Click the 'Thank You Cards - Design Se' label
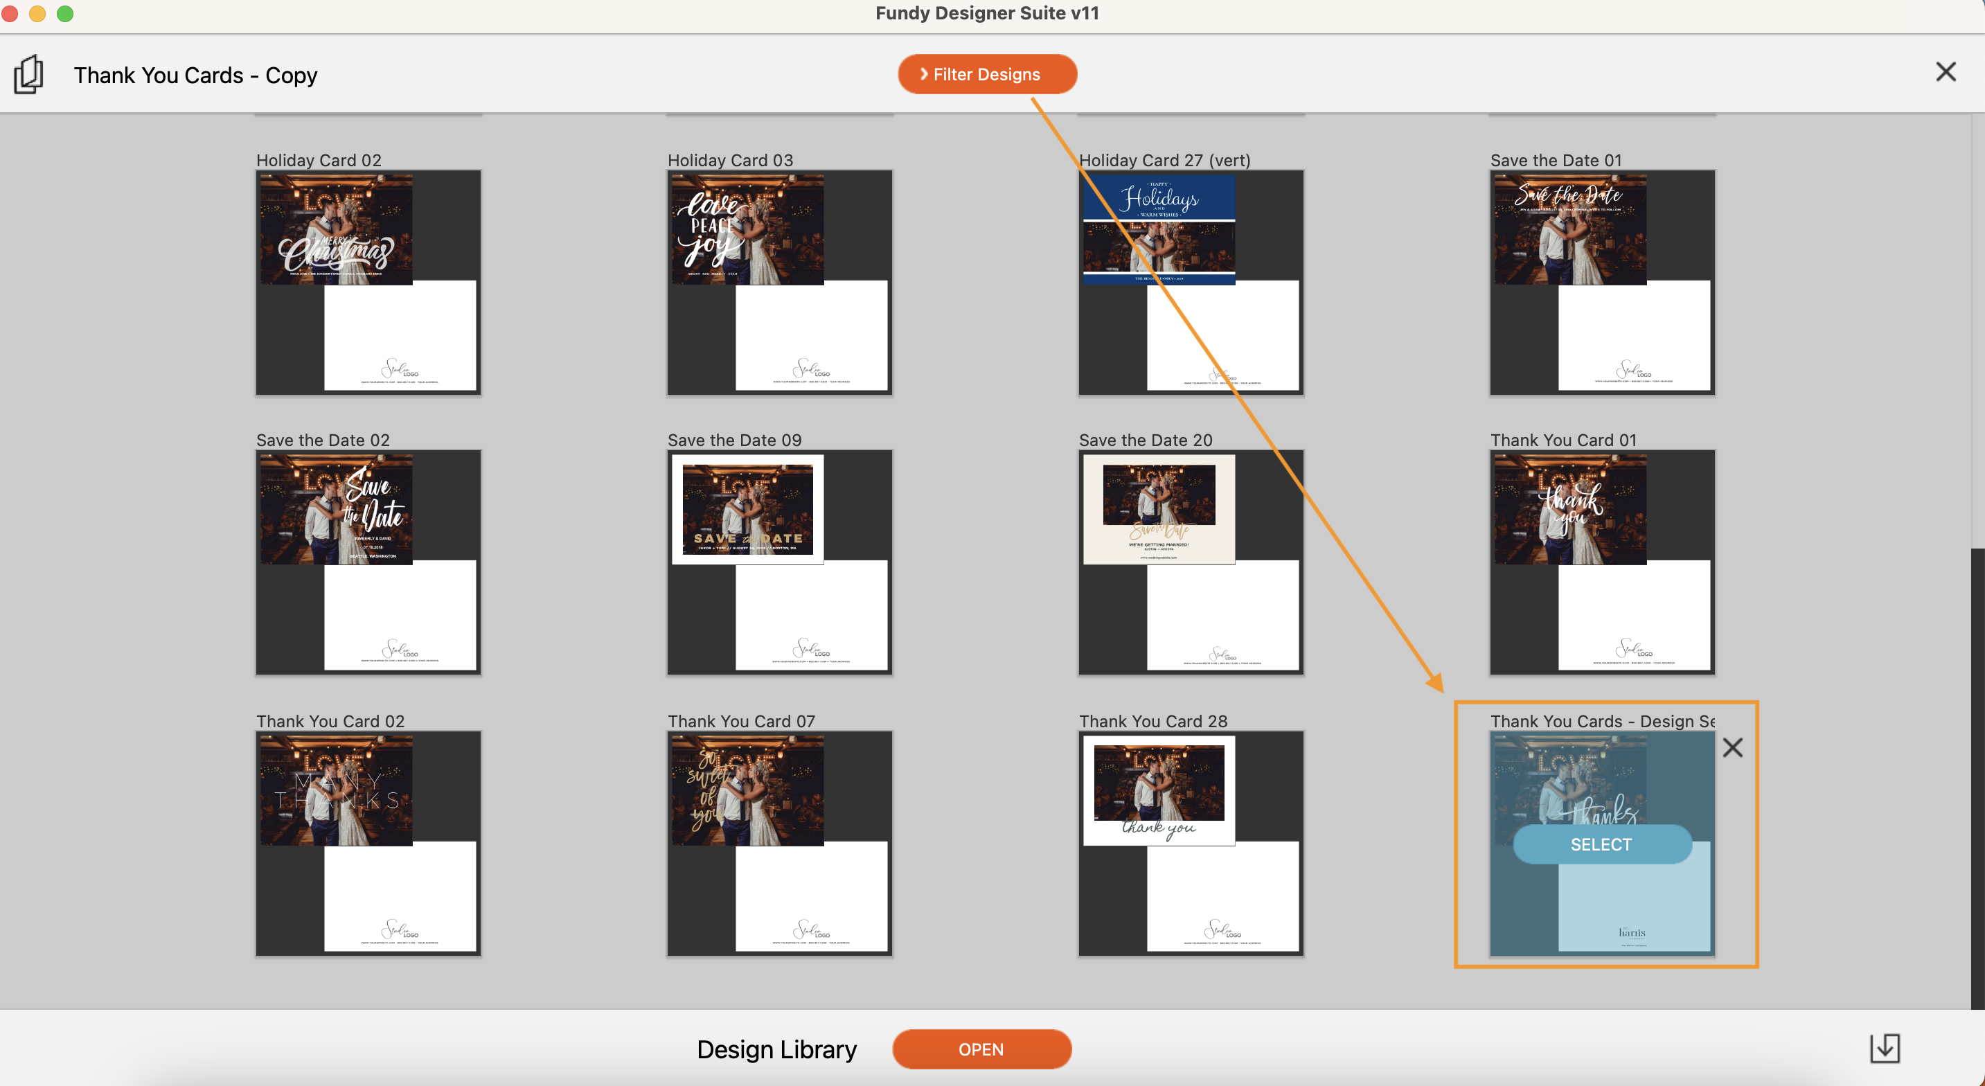This screenshot has height=1086, width=1985. pyautogui.click(x=1603, y=722)
